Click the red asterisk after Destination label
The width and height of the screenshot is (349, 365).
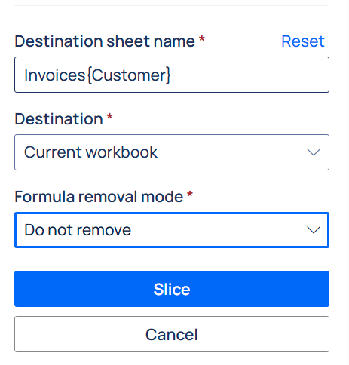pos(109,117)
